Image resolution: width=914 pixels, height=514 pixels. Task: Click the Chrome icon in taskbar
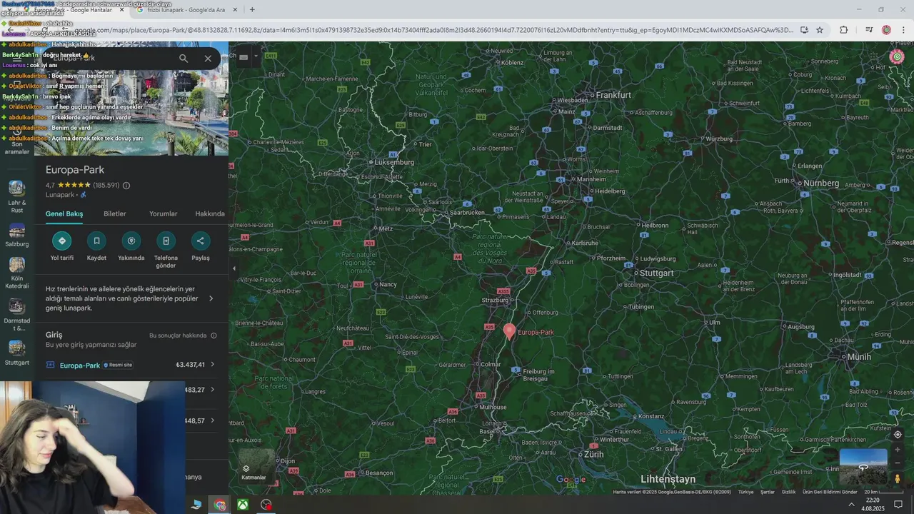(x=220, y=505)
